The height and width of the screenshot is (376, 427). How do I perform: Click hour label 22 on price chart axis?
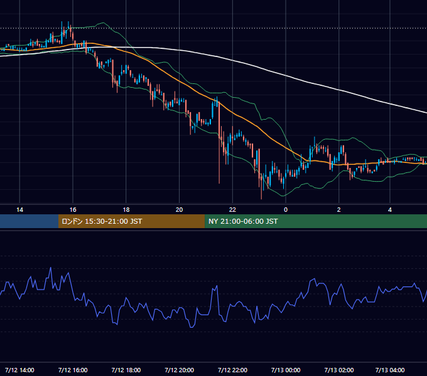[232, 210]
